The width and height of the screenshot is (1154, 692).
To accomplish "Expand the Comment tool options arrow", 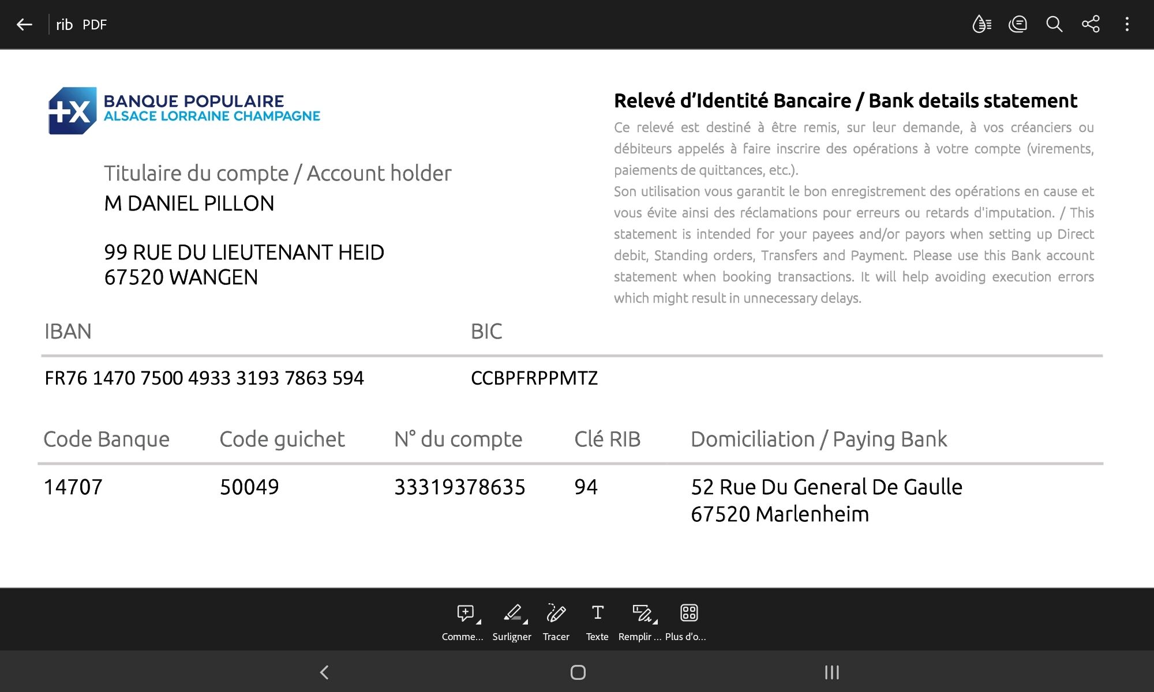I will click(x=478, y=622).
